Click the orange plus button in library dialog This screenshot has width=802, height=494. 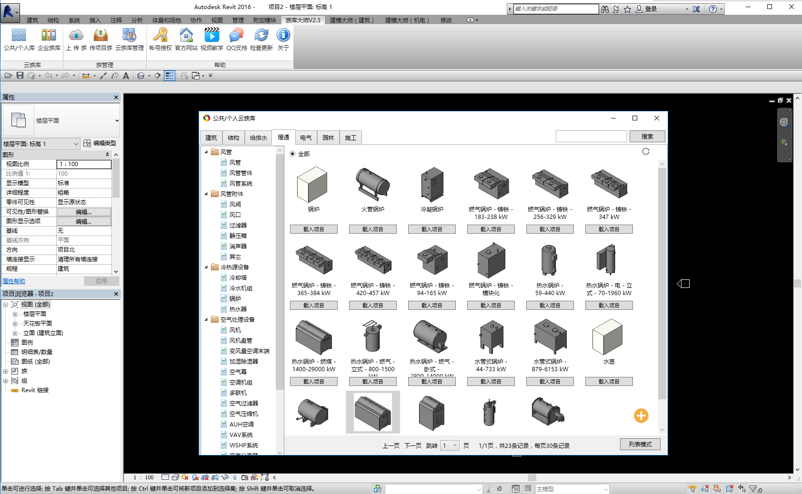point(641,415)
